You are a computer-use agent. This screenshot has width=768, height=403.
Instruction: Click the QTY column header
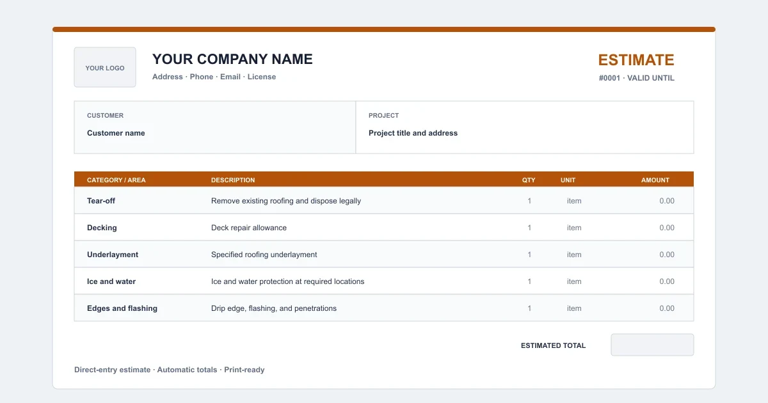(x=529, y=180)
